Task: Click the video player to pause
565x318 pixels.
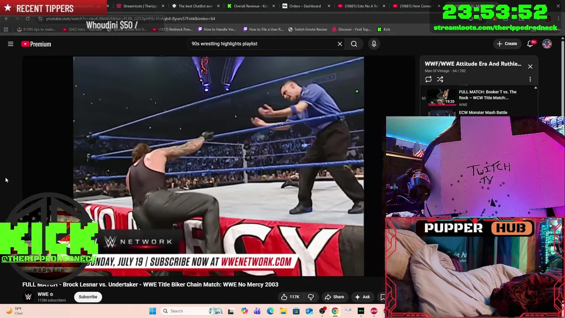Action: pos(218,166)
